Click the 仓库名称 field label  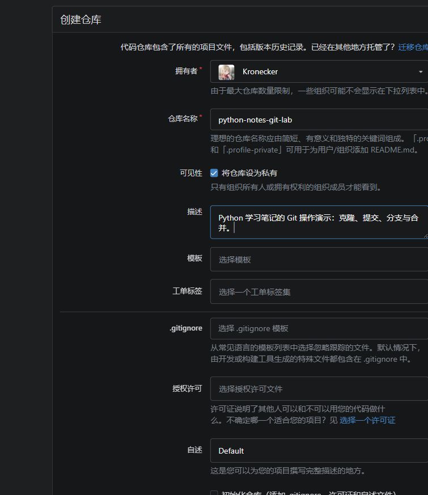tap(183, 119)
